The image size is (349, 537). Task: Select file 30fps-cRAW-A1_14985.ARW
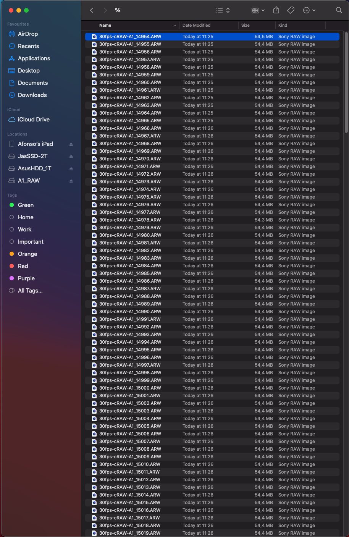(212, 273)
